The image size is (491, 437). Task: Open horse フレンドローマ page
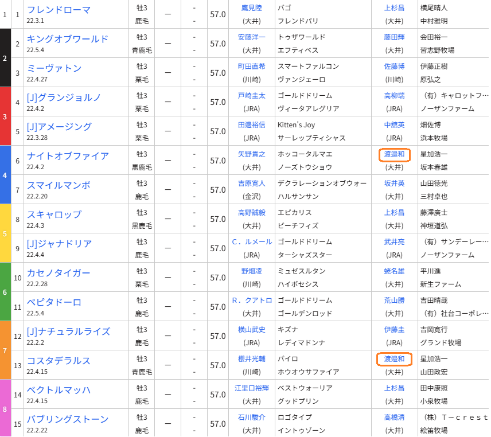pos(59,10)
